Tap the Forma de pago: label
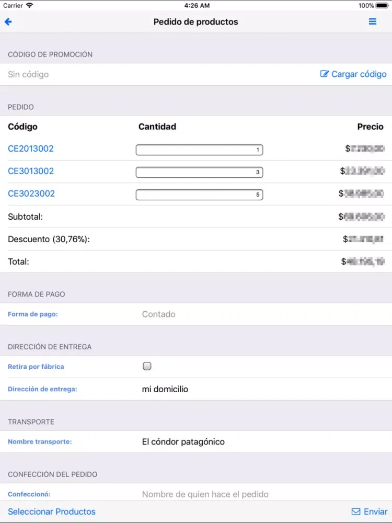Screen dimensions: 392x523 tap(33, 314)
